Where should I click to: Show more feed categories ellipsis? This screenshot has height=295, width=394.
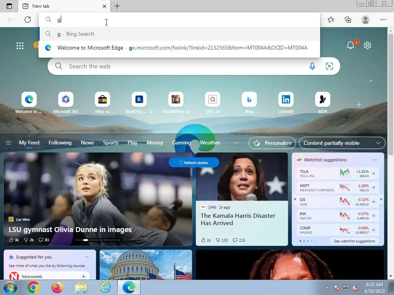pos(236,143)
